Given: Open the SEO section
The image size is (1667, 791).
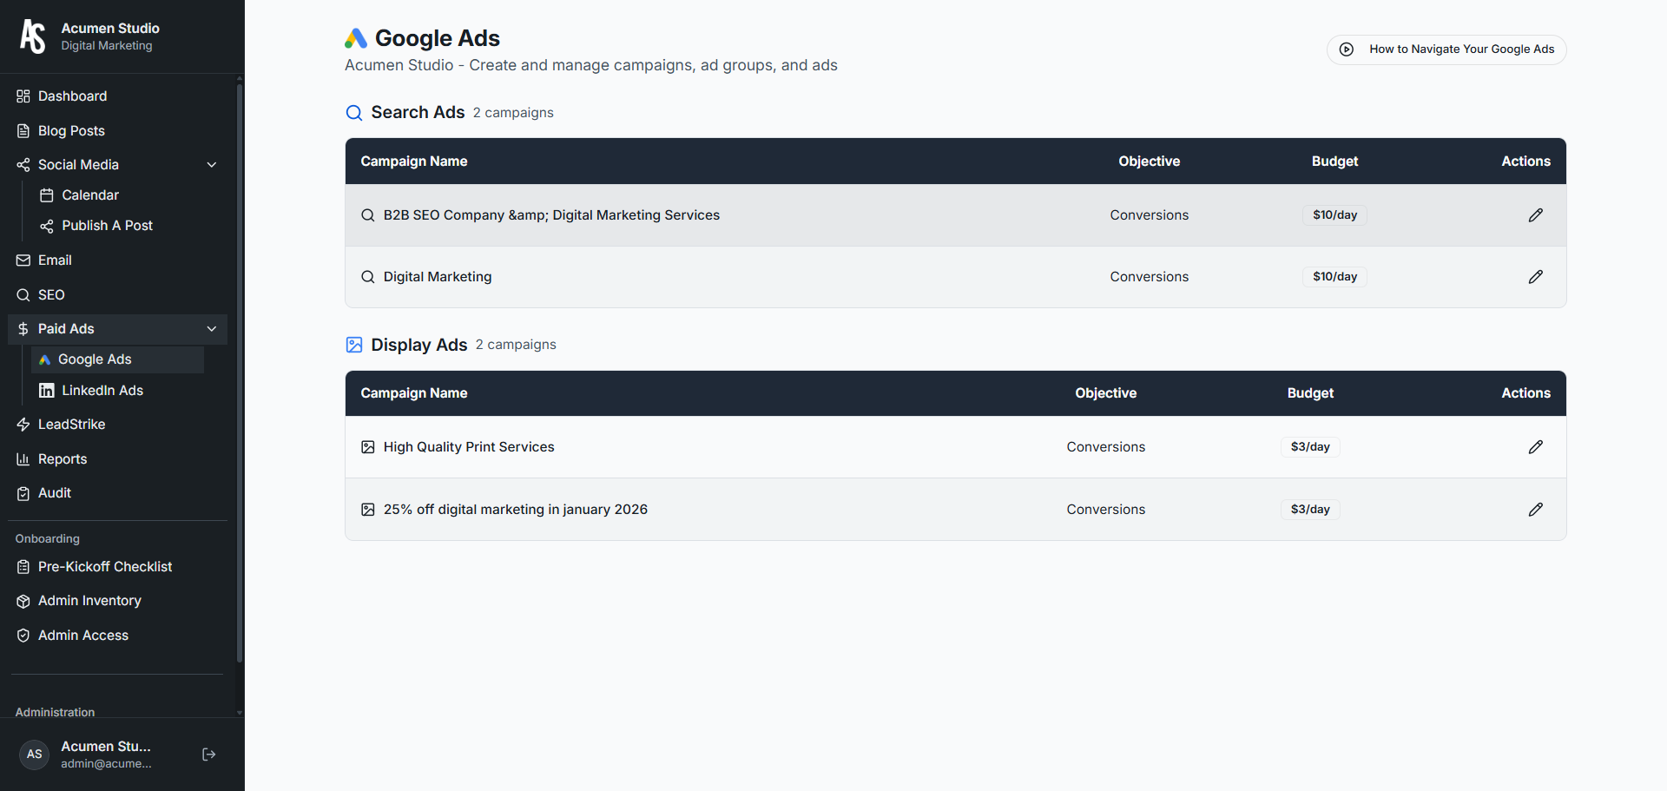Looking at the screenshot, I should click(117, 295).
